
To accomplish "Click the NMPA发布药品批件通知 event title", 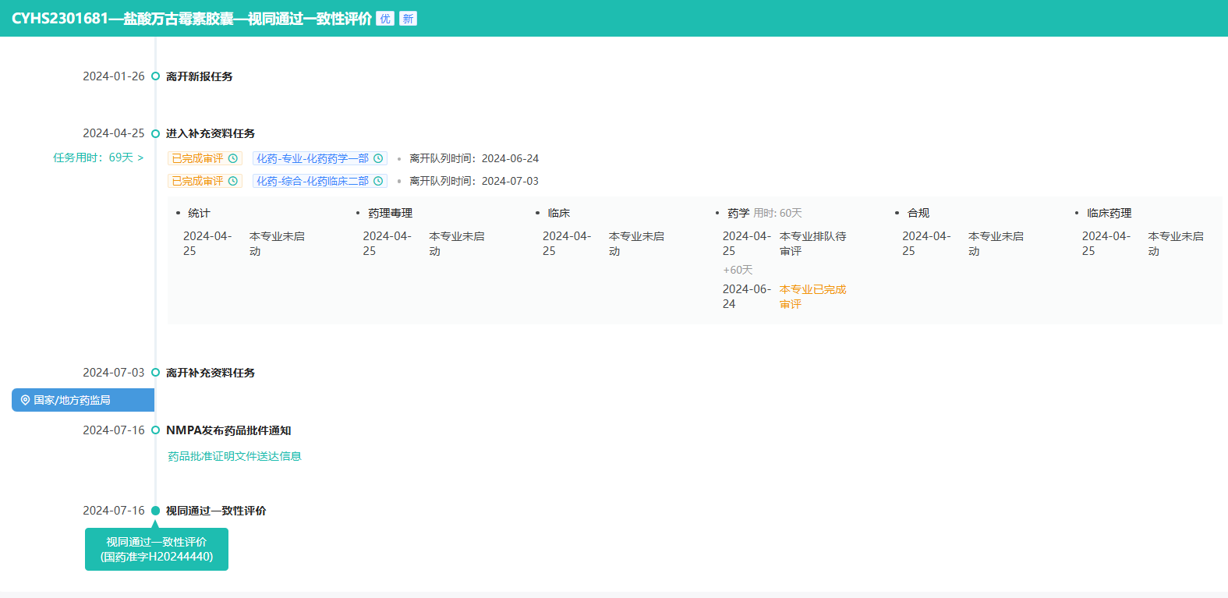I will [228, 430].
